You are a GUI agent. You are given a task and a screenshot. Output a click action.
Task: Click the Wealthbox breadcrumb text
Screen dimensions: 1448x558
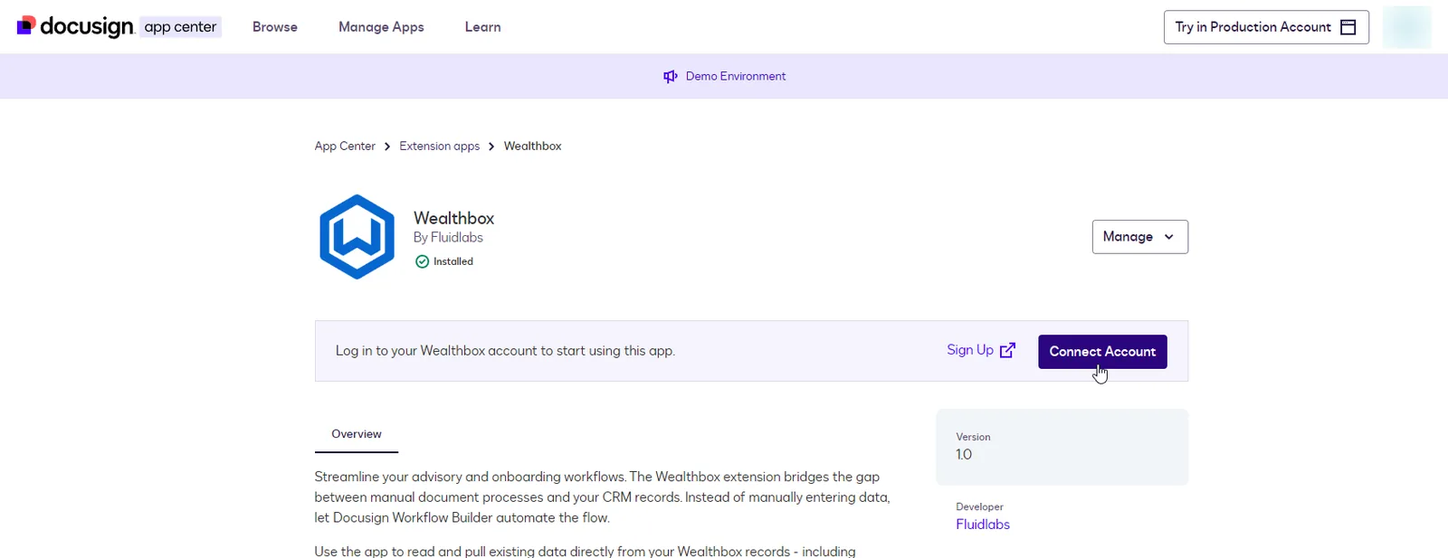pos(532,146)
